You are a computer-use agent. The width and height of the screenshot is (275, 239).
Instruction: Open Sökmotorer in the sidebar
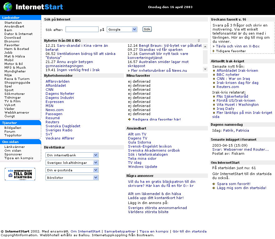click(15, 94)
